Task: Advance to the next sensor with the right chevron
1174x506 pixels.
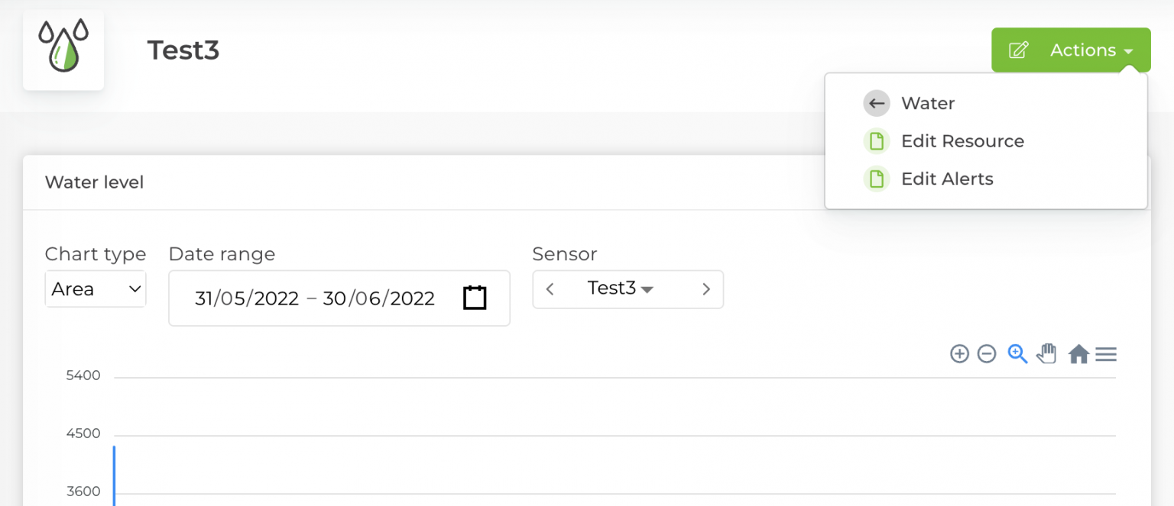Action: click(x=705, y=289)
